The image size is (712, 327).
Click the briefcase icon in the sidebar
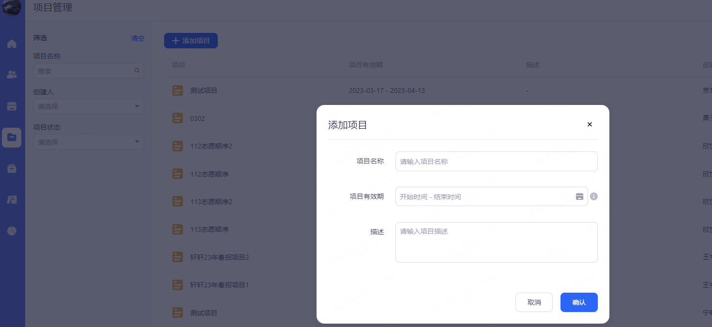coord(12,168)
